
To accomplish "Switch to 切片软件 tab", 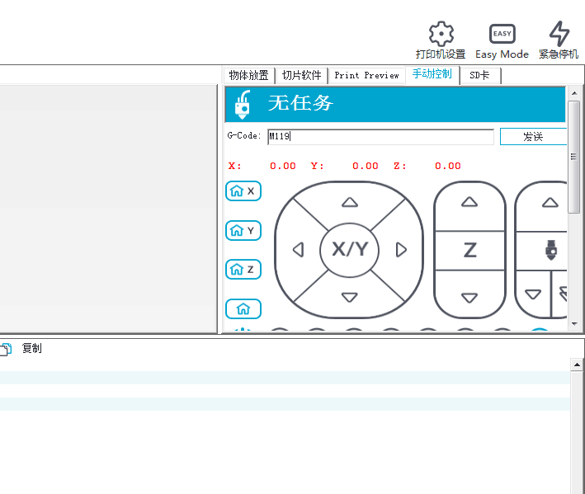I will [301, 75].
